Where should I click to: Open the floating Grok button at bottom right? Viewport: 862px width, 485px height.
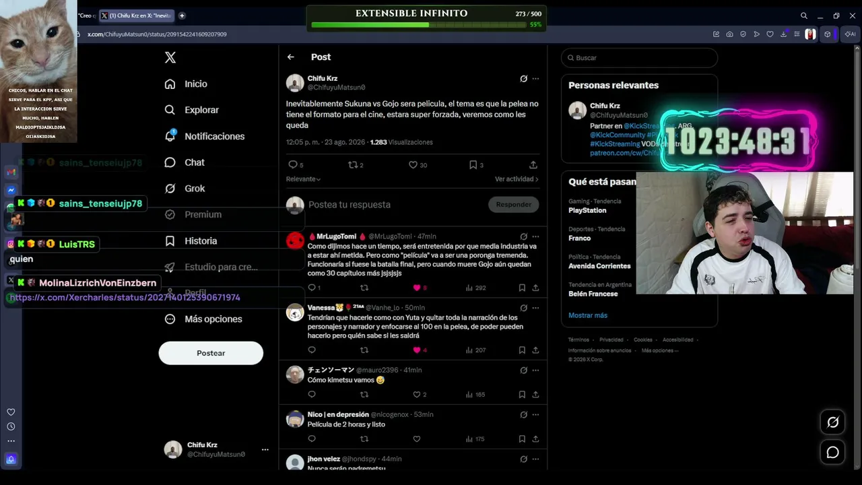pos(833,422)
